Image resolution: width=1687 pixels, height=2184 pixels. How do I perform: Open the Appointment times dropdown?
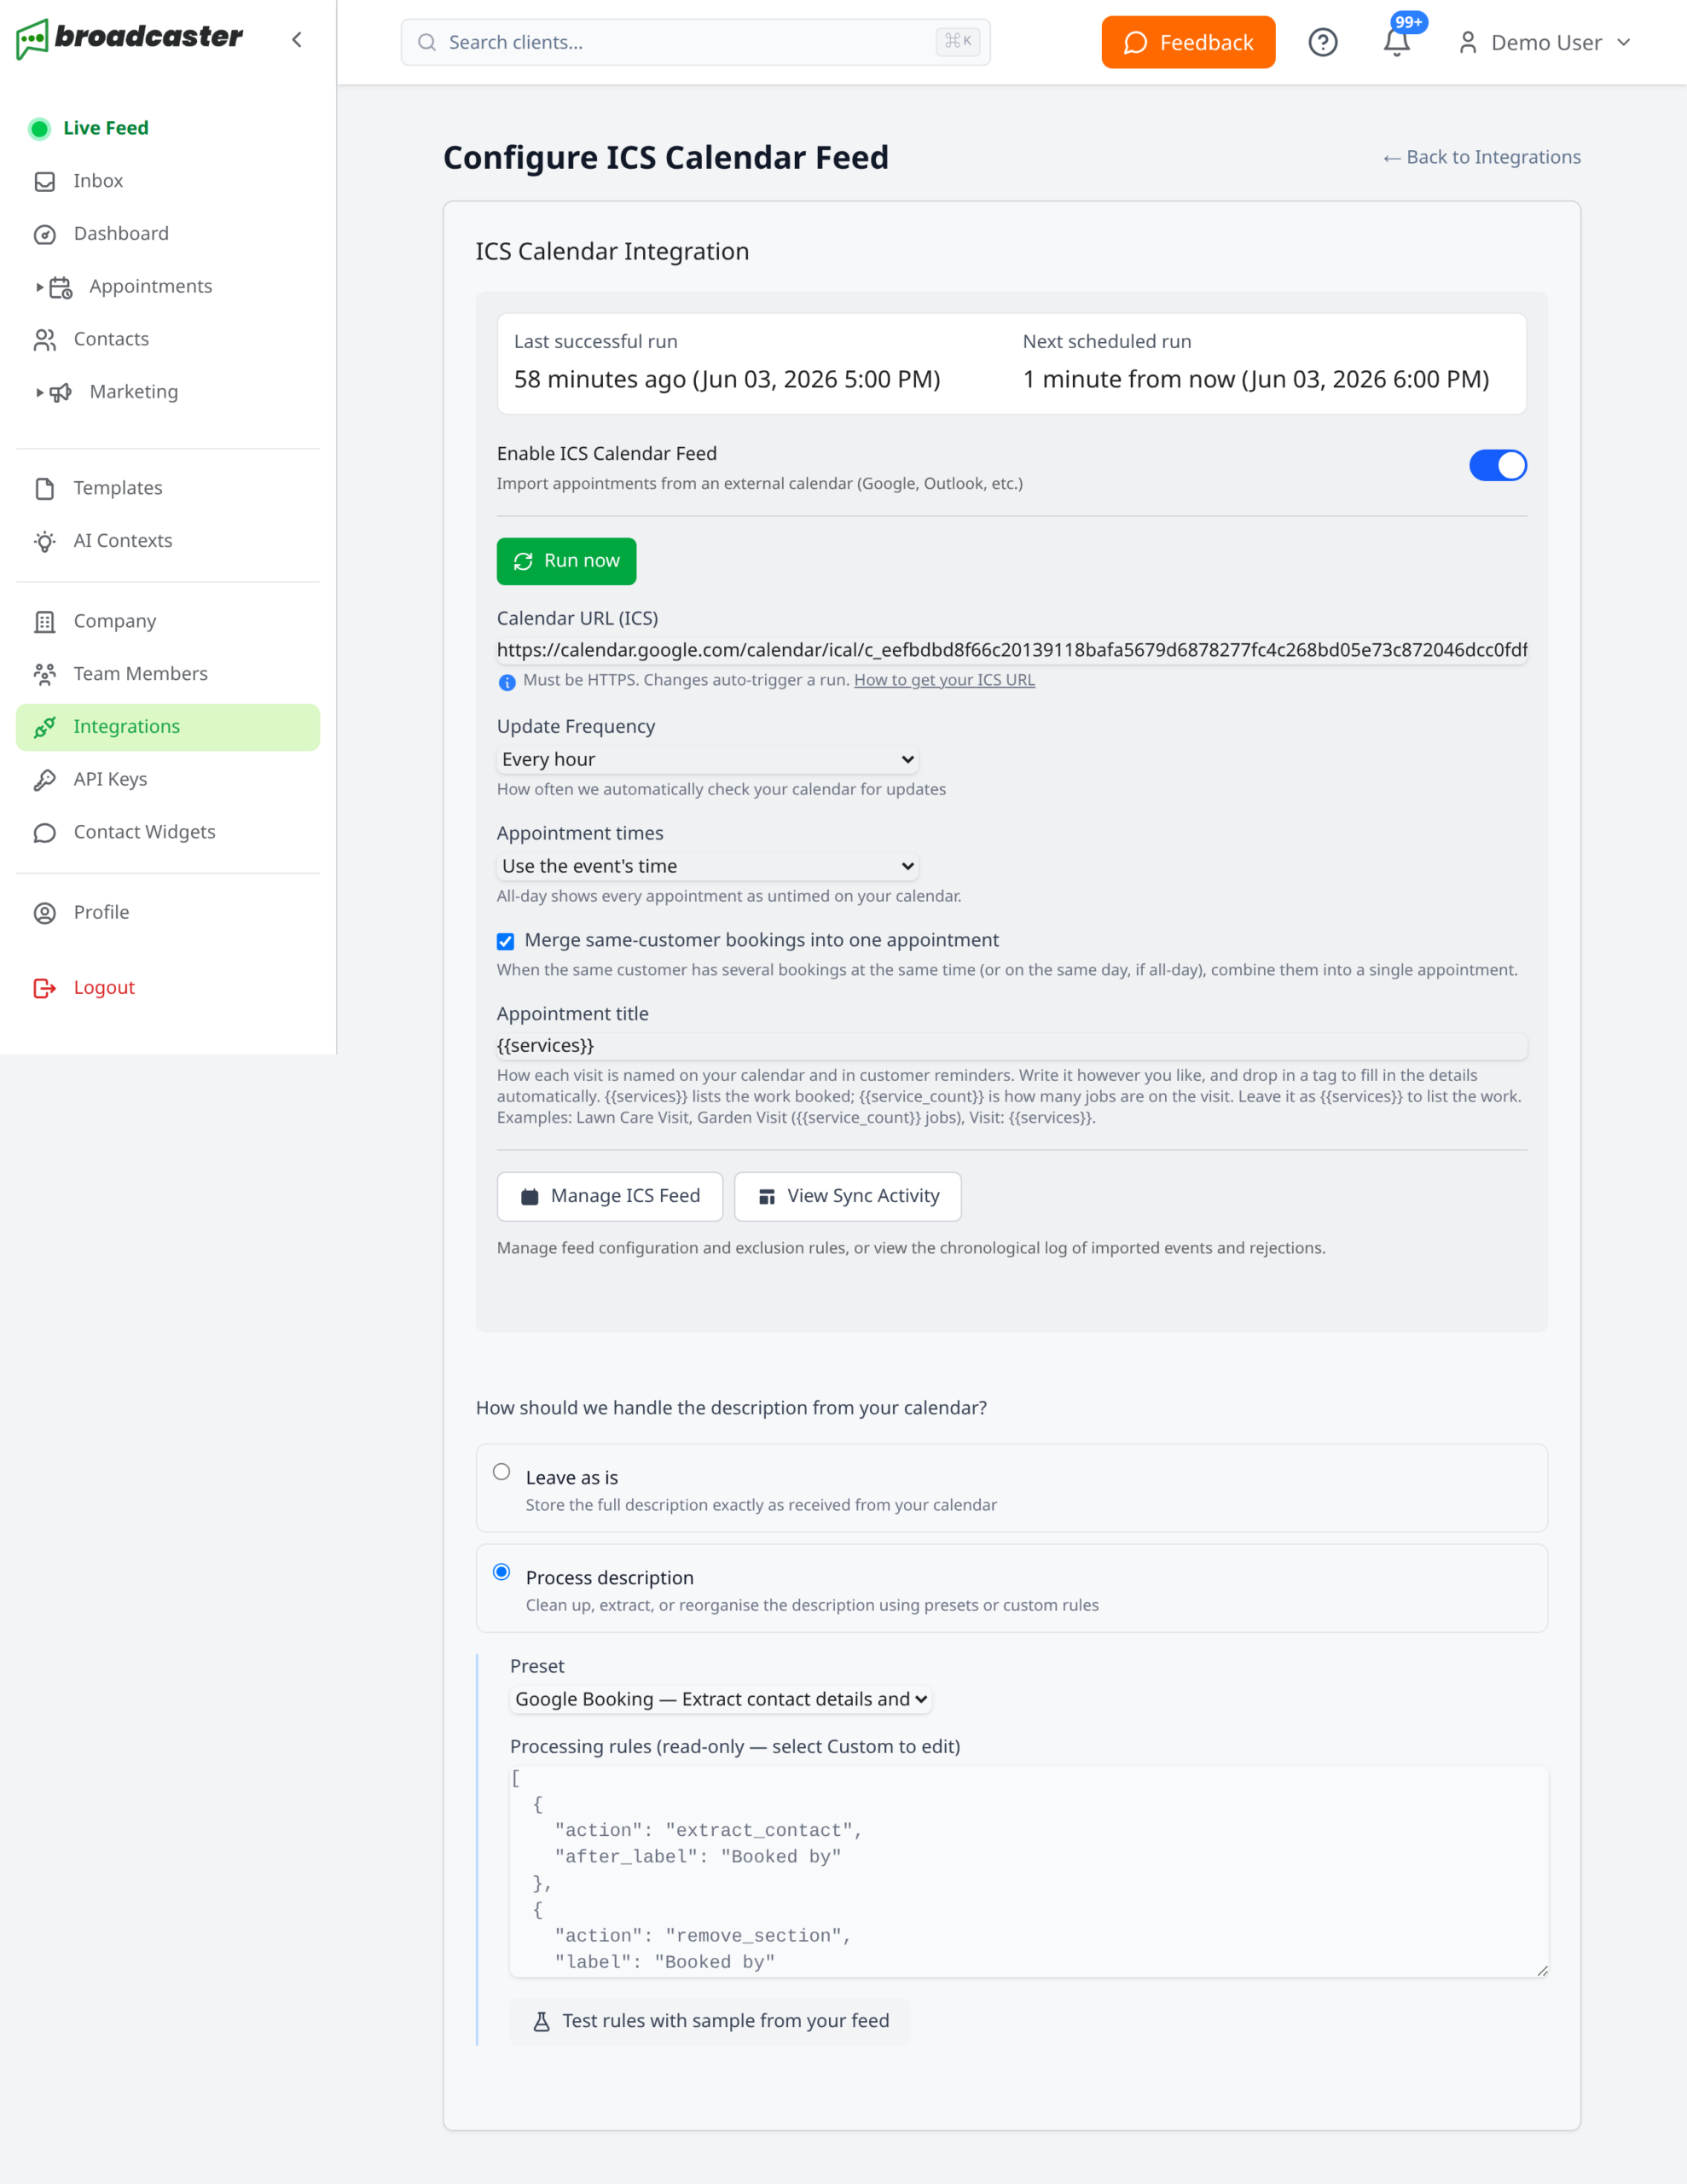click(707, 866)
